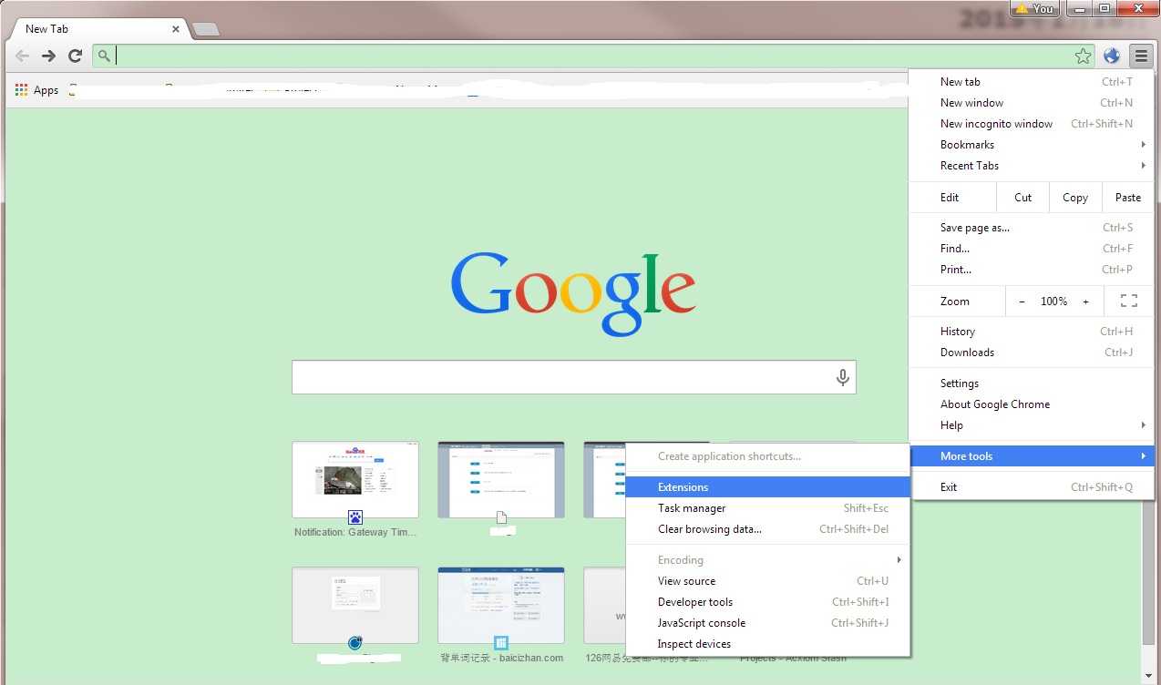Select Save page as... menu item
Image resolution: width=1161 pixels, height=685 pixels.
(1032, 228)
